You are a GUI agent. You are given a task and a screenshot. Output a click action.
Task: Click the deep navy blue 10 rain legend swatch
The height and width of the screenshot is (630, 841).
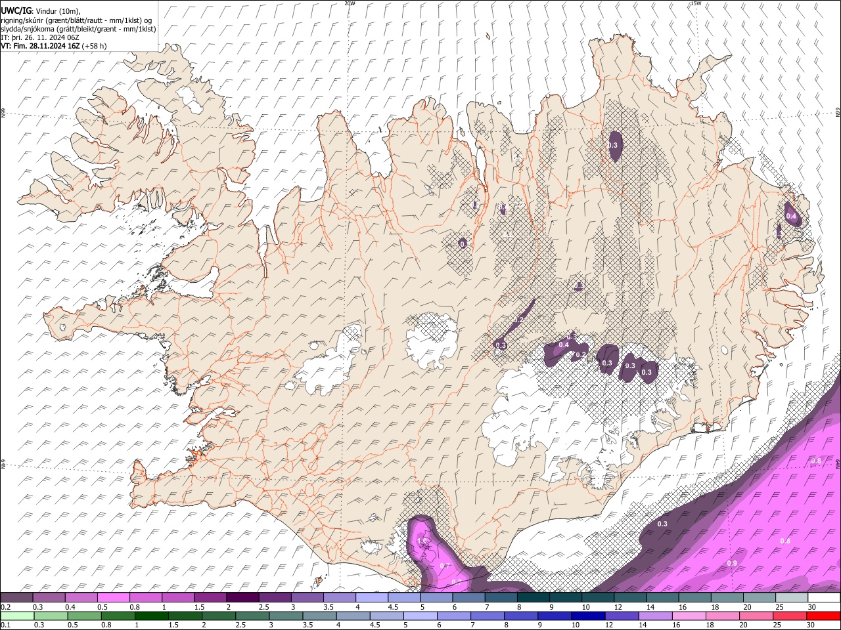coord(587,616)
